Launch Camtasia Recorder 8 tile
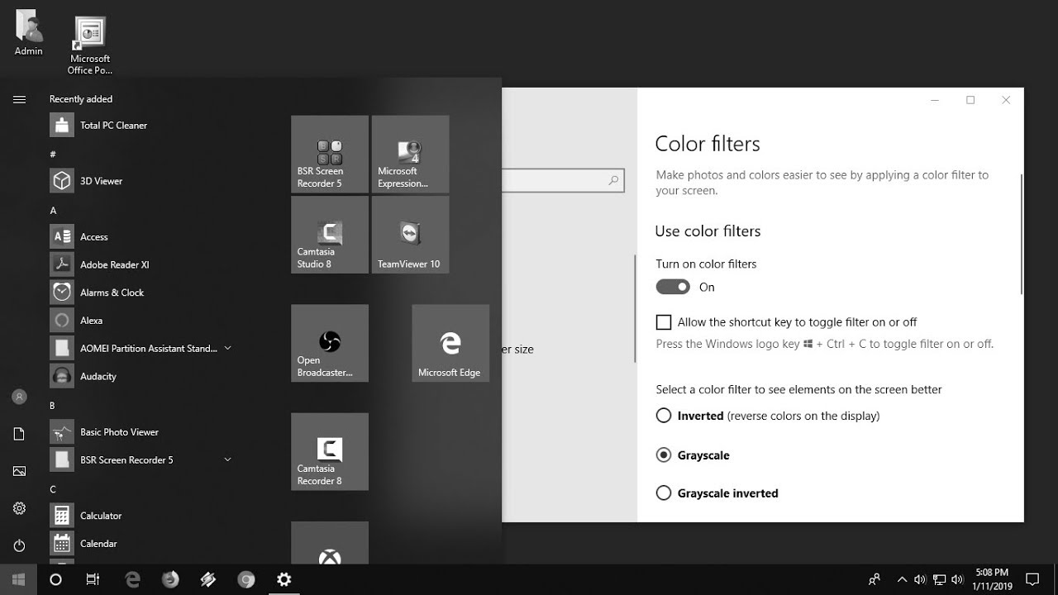 tap(330, 451)
